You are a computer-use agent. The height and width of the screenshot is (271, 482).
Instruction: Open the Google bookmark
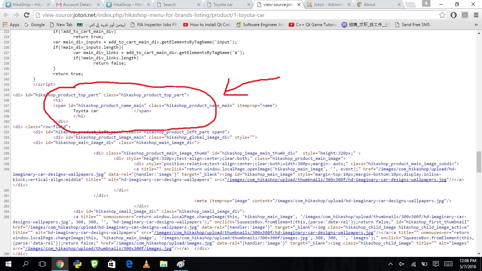(x=34, y=25)
